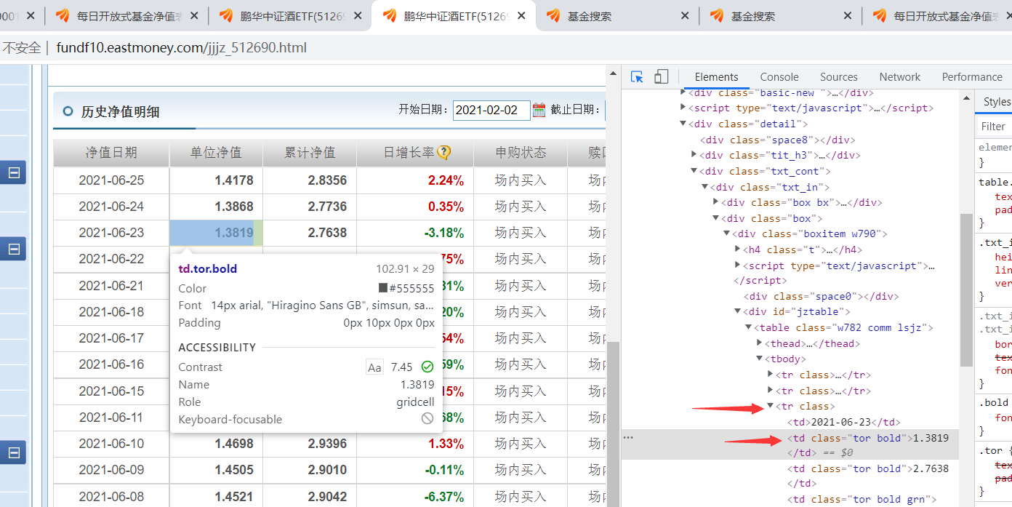The image size is (1012, 507).
Task: Collapse the tbody node
Action: coord(760,359)
